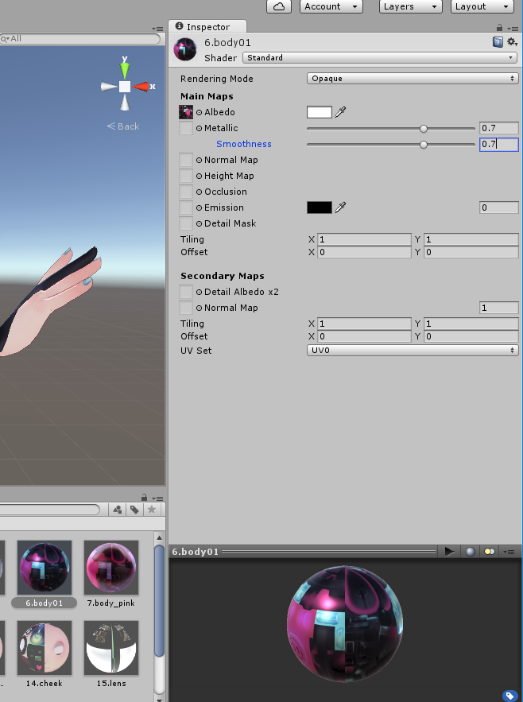Open the cloud services panel
The image size is (523, 702).
click(278, 6)
